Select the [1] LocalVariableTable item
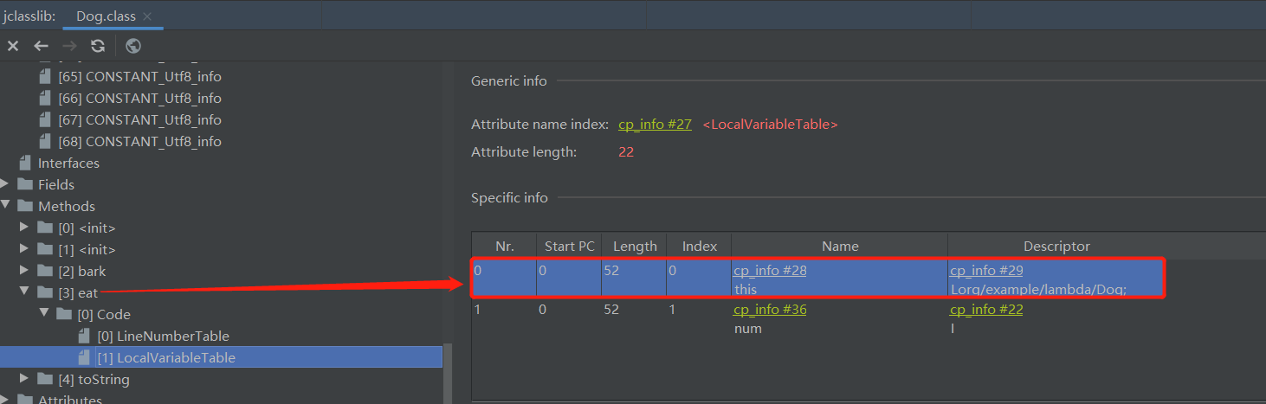Viewport: 1266px width, 404px height. click(166, 357)
